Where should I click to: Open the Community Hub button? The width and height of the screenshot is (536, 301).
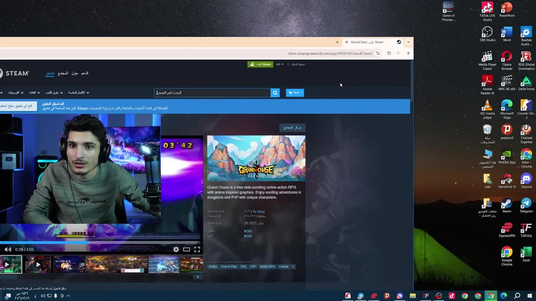(x=292, y=128)
